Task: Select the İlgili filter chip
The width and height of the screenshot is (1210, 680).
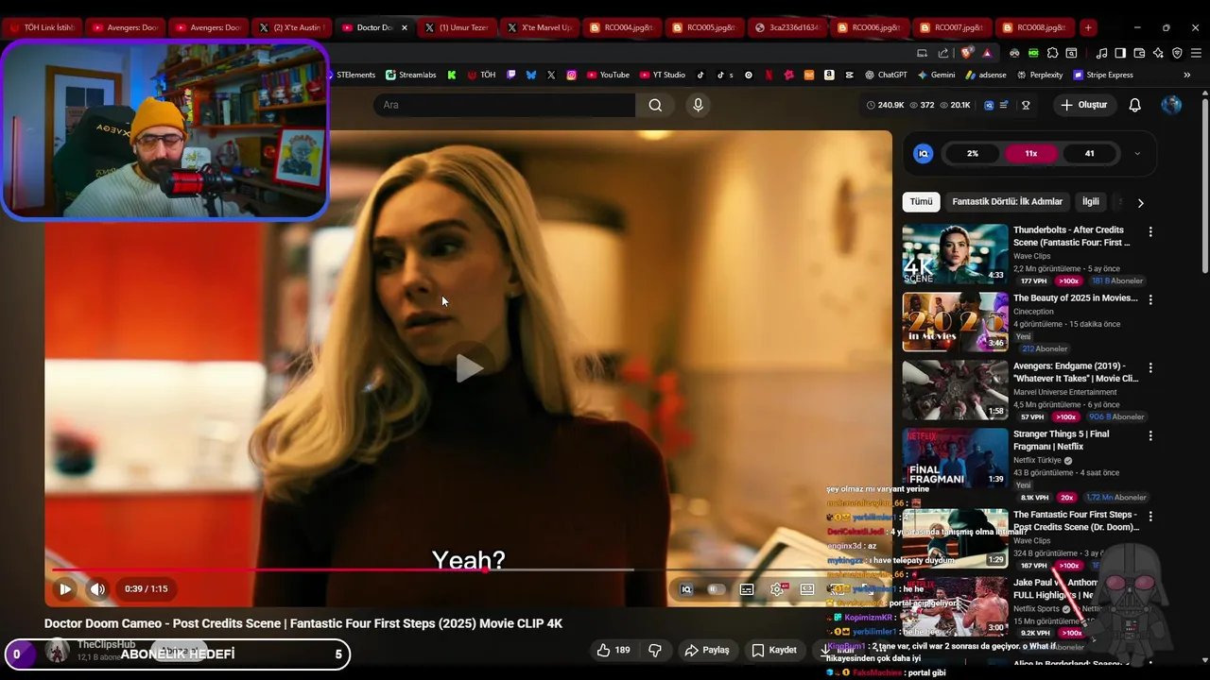Action: [x=1091, y=201]
